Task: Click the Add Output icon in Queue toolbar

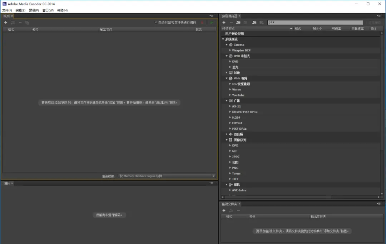Action: 13,23
